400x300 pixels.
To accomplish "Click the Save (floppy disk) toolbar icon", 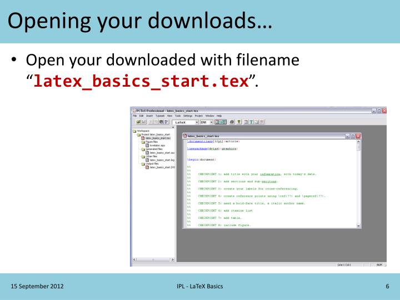I will [x=144, y=122].
